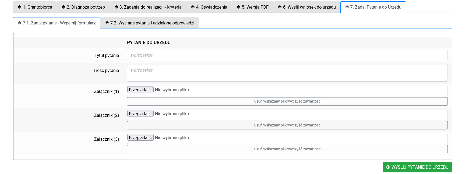The width and height of the screenshot is (465, 174).
Task: Clear the Załącznik (1) selected file
Action: (287, 101)
